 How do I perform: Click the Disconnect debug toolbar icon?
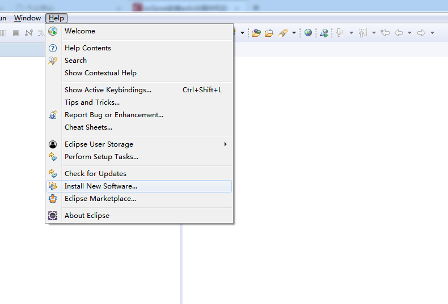coord(29,33)
